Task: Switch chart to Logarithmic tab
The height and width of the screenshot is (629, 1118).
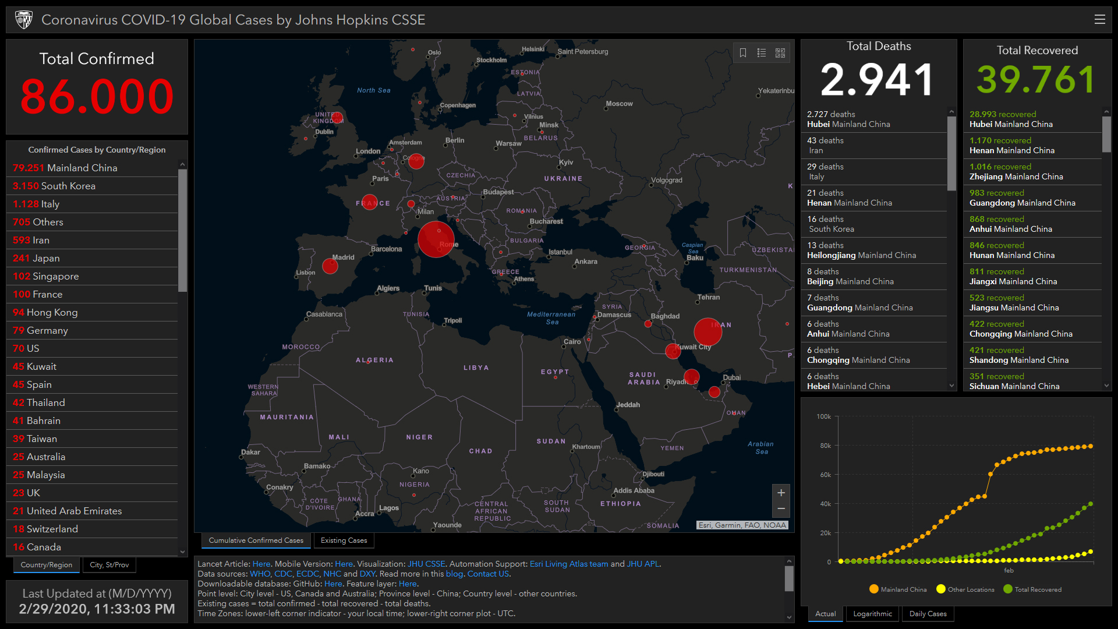Action: pyautogui.click(x=872, y=614)
